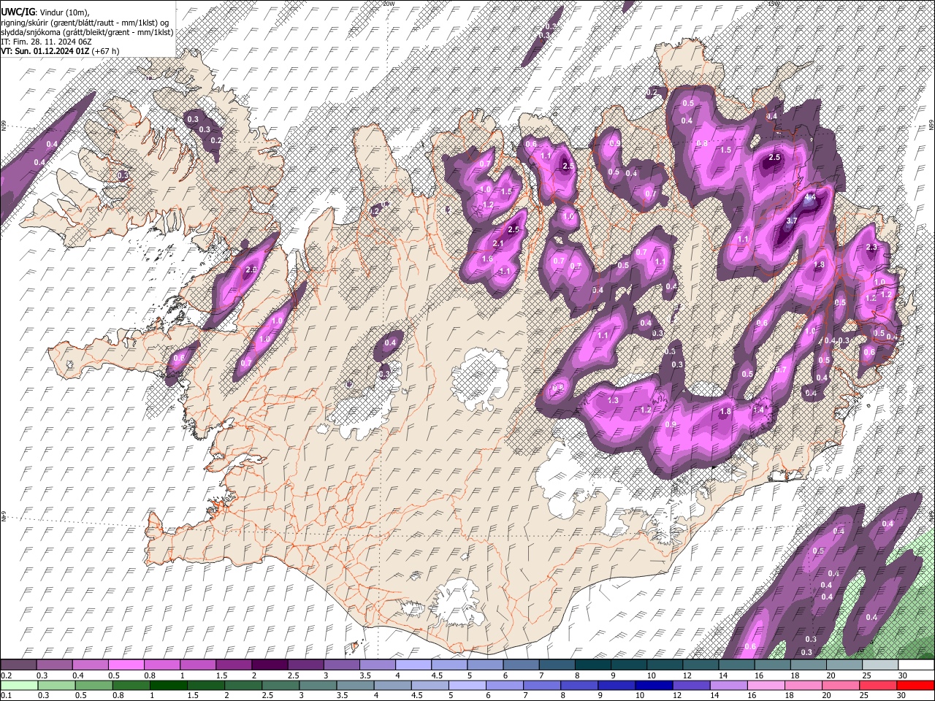Click the bottom-row green swatch between 0.1 and 0.3
This screenshot has width=935, height=701.
(19, 685)
